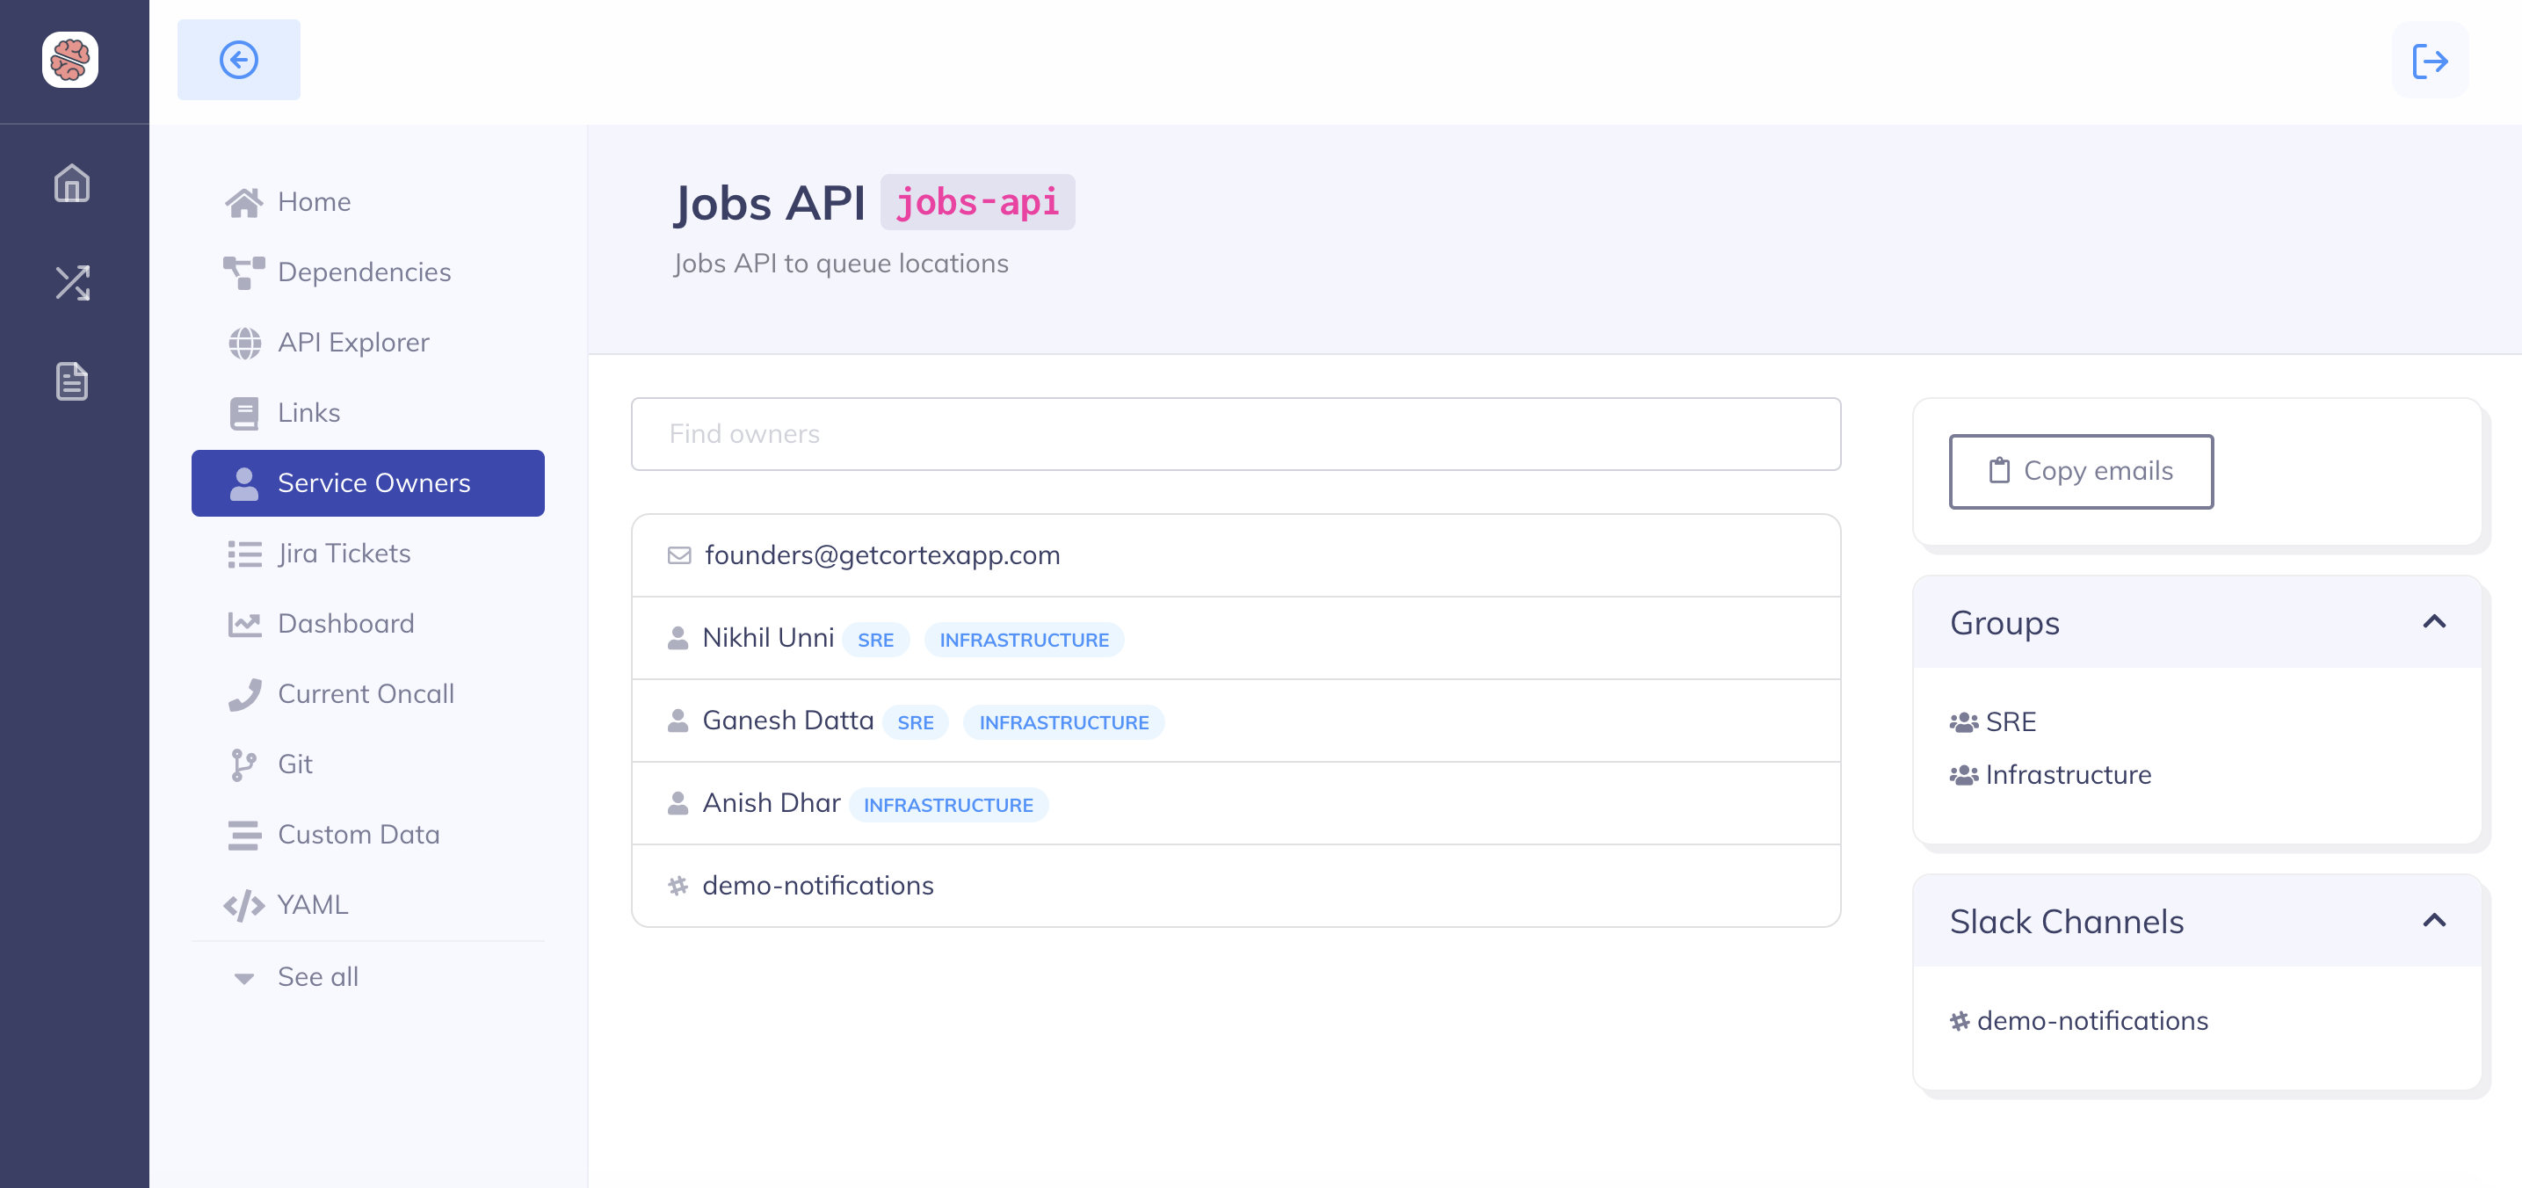Click Infrastructure group in Groups panel
The image size is (2522, 1188).
coord(2068,775)
